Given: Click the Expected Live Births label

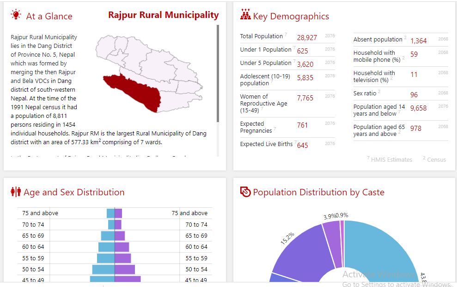Looking at the screenshot, I should (x=266, y=144).
